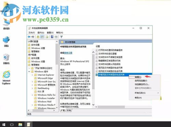Click the description pane scroll-up arrow
Viewport: 171px width, 127px height.
[x=93, y=52]
